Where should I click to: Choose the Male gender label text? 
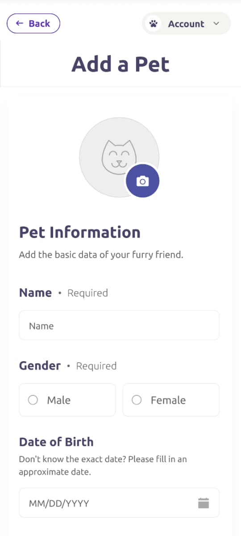pyautogui.click(x=59, y=400)
